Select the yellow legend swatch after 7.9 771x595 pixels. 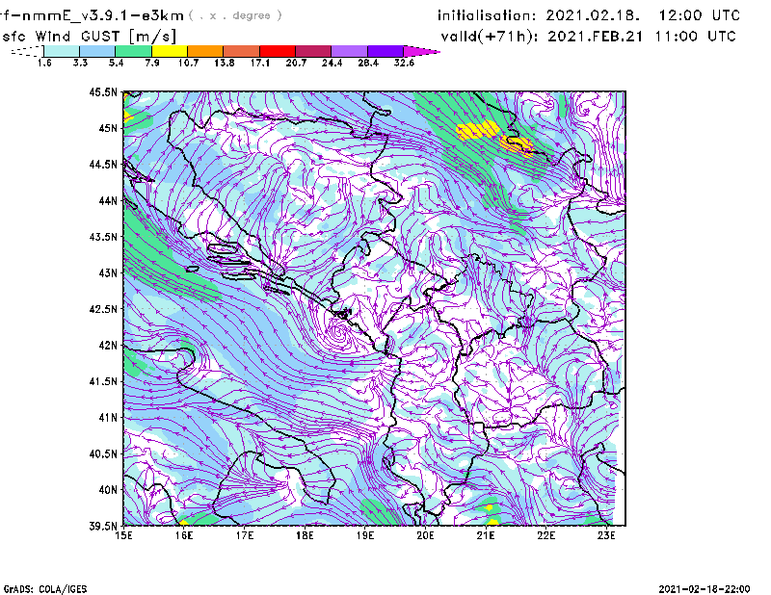point(170,51)
